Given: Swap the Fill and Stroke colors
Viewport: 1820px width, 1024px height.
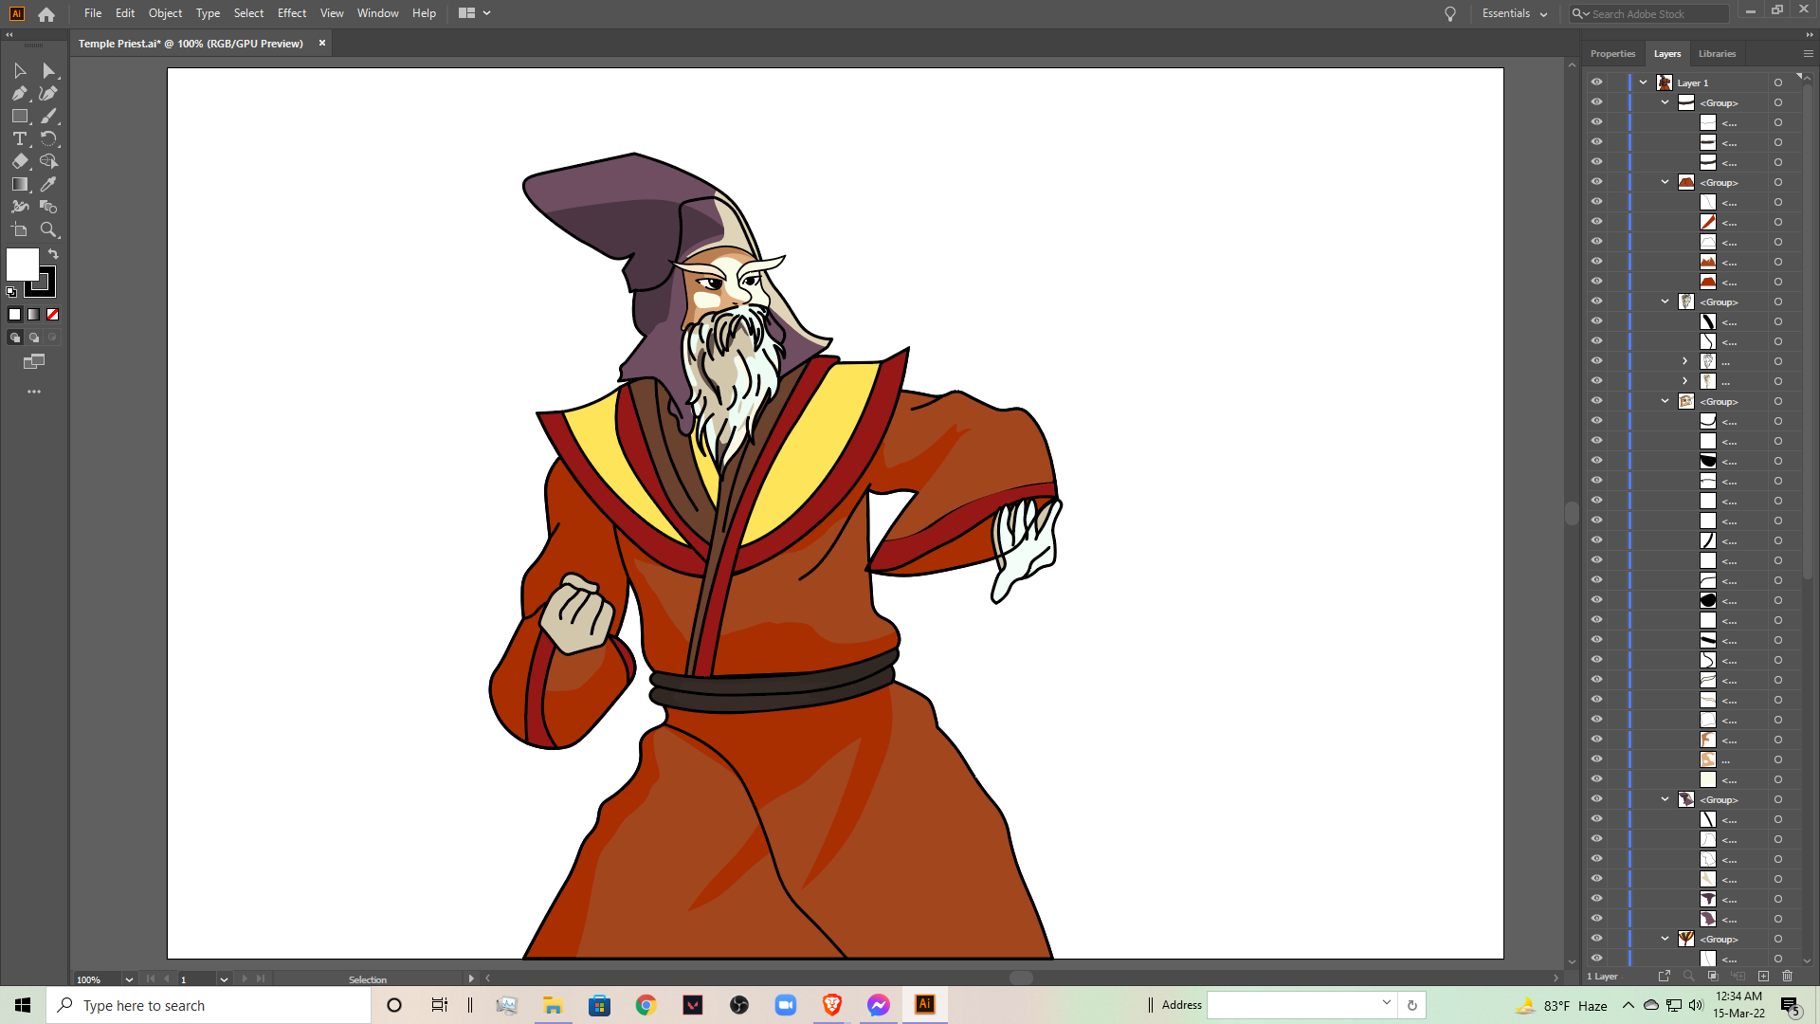Looking at the screenshot, I should [54, 253].
